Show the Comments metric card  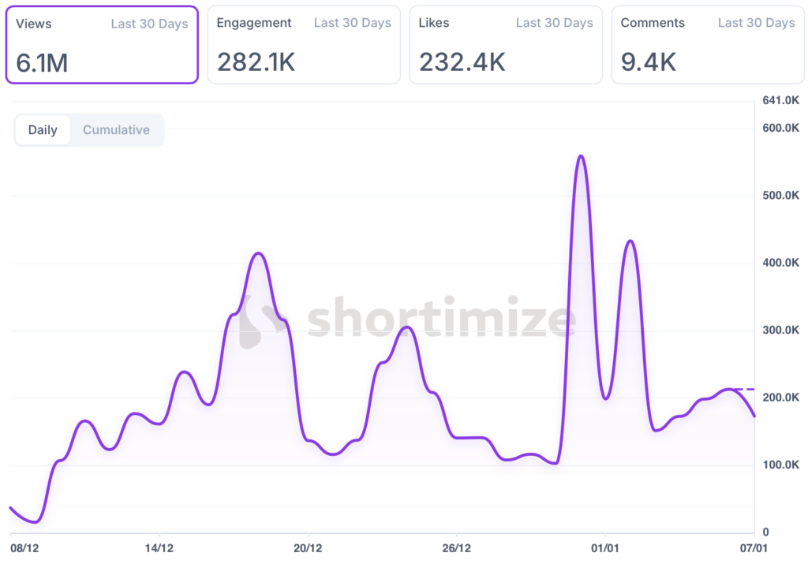tap(708, 44)
